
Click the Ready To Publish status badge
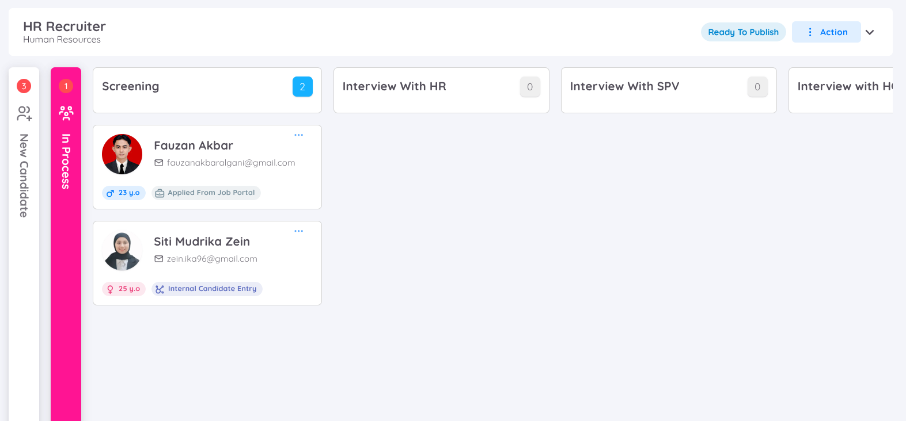[743, 32]
